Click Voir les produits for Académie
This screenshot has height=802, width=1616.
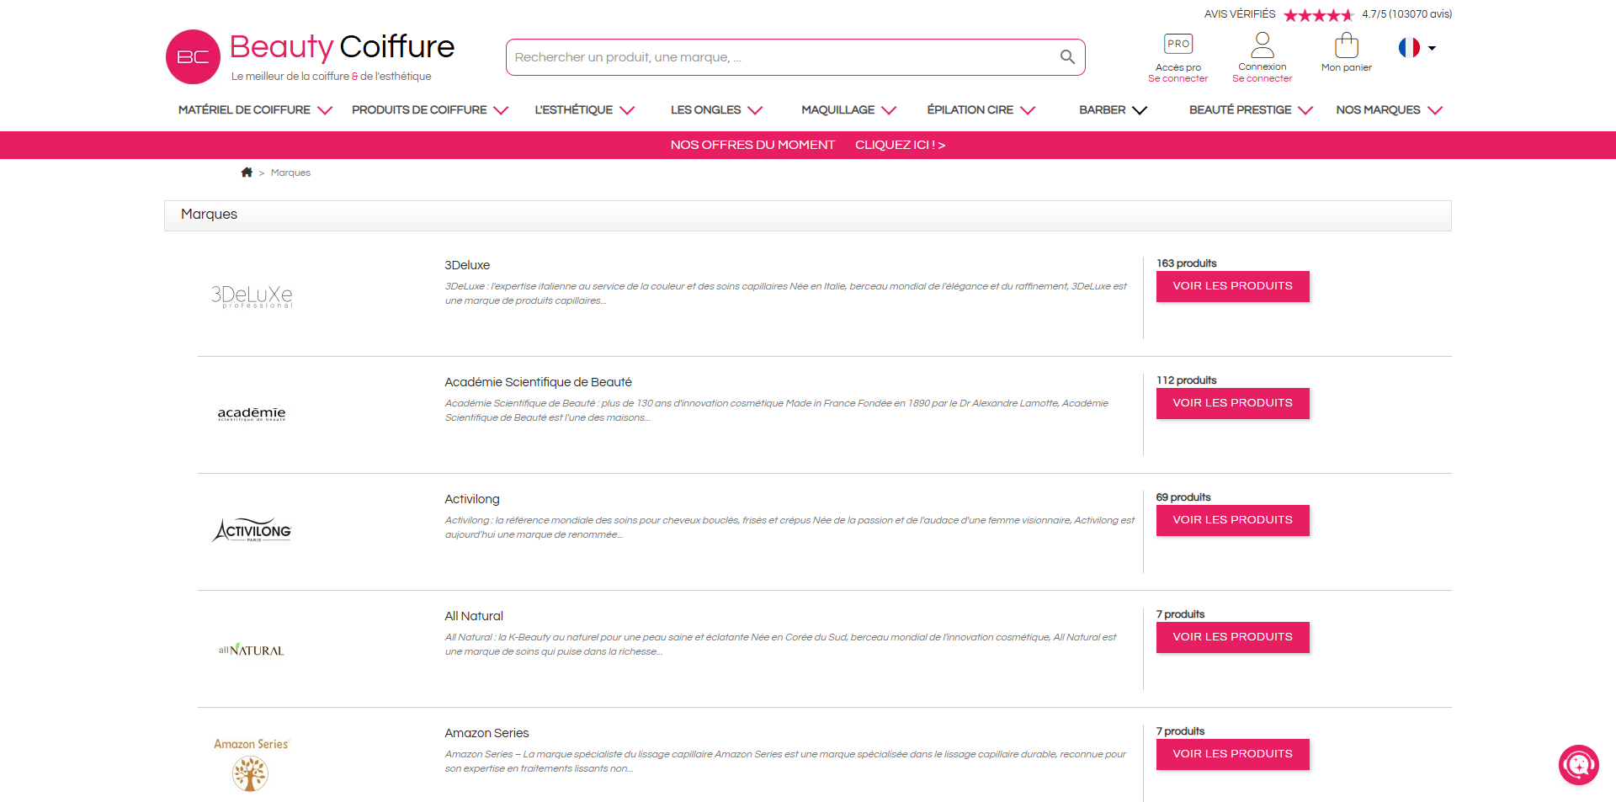coord(1232,403)
